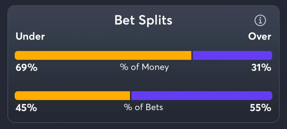
Task: Click the orange-purple divider on the bets bar
Action: coord(131,96)
